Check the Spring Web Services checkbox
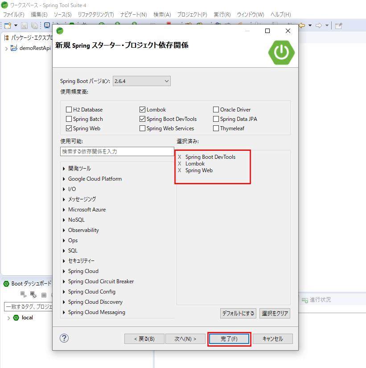366x368 pixels. pyautogui.click(x=142, y=128)
